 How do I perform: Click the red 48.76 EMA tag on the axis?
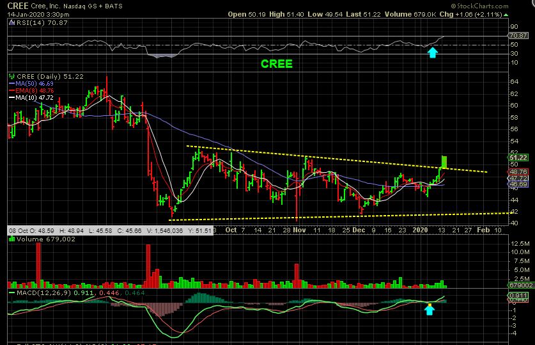tap(518, 172)
